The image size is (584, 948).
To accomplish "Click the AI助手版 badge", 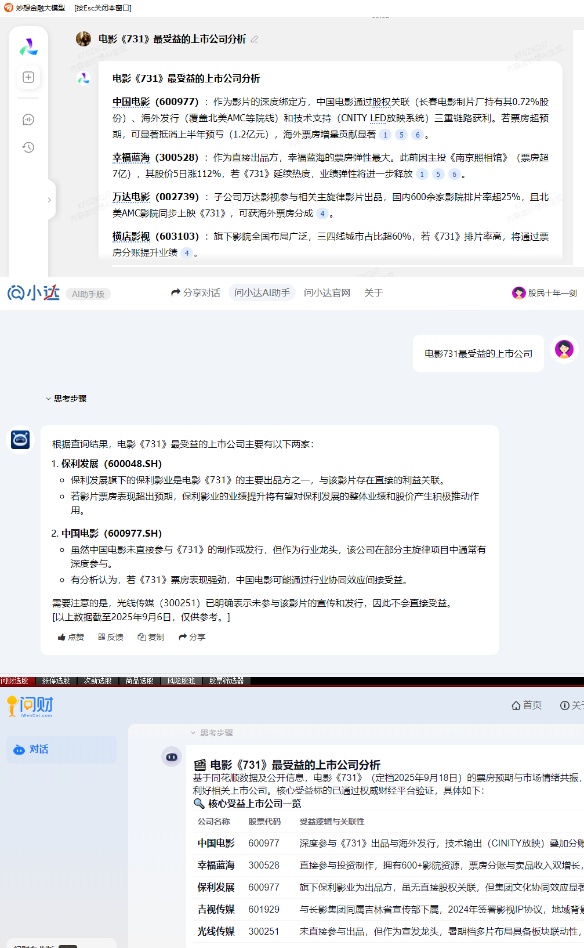I will 88,294.
